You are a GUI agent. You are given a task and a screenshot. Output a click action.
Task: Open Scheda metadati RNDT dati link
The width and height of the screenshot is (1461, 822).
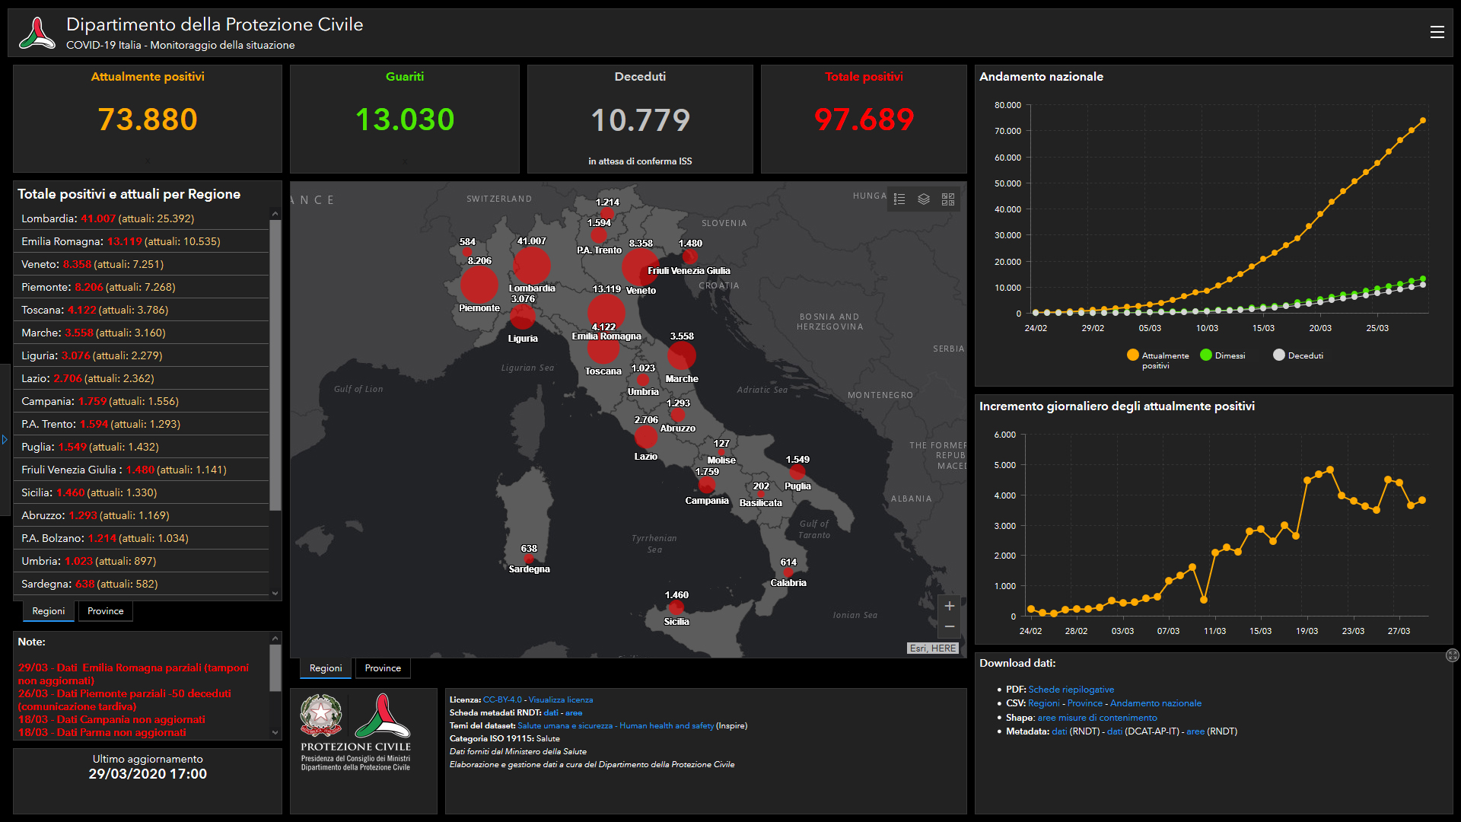coord(551,712)
